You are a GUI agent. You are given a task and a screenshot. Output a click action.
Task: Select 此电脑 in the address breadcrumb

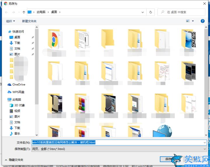[41, 12]
